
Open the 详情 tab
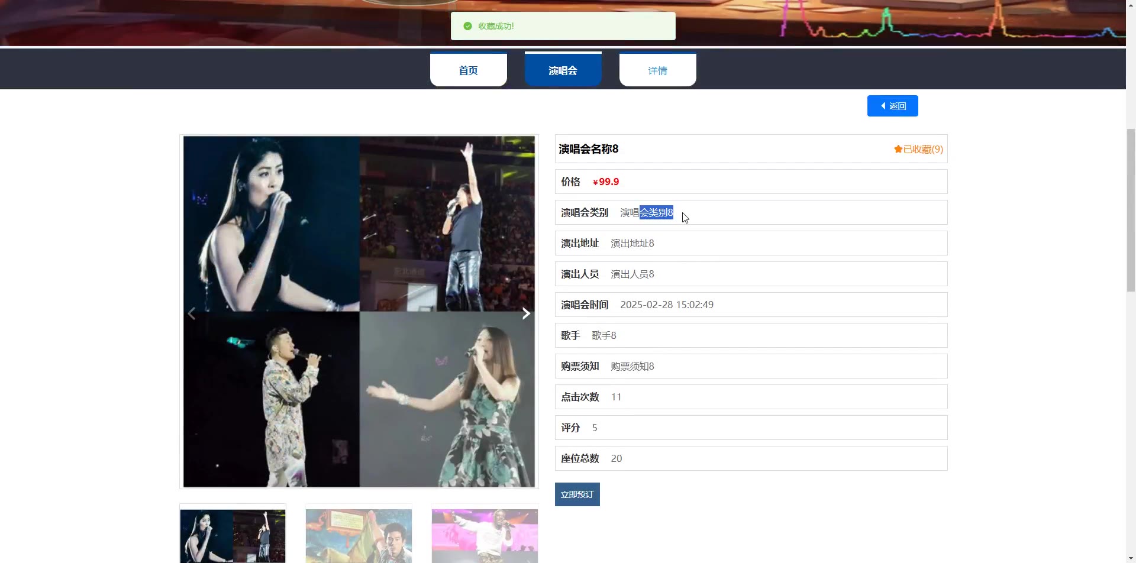[657, 70]
